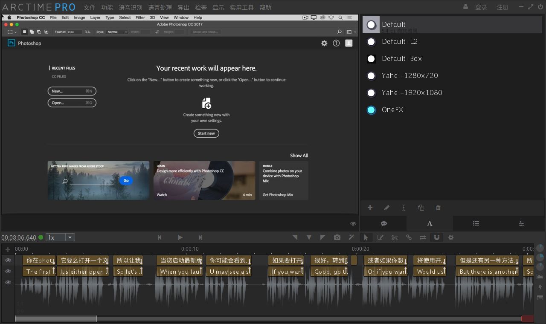The image size is (546, 324).
Task: Hide the English subtitle track
Action: coord(8,271)
